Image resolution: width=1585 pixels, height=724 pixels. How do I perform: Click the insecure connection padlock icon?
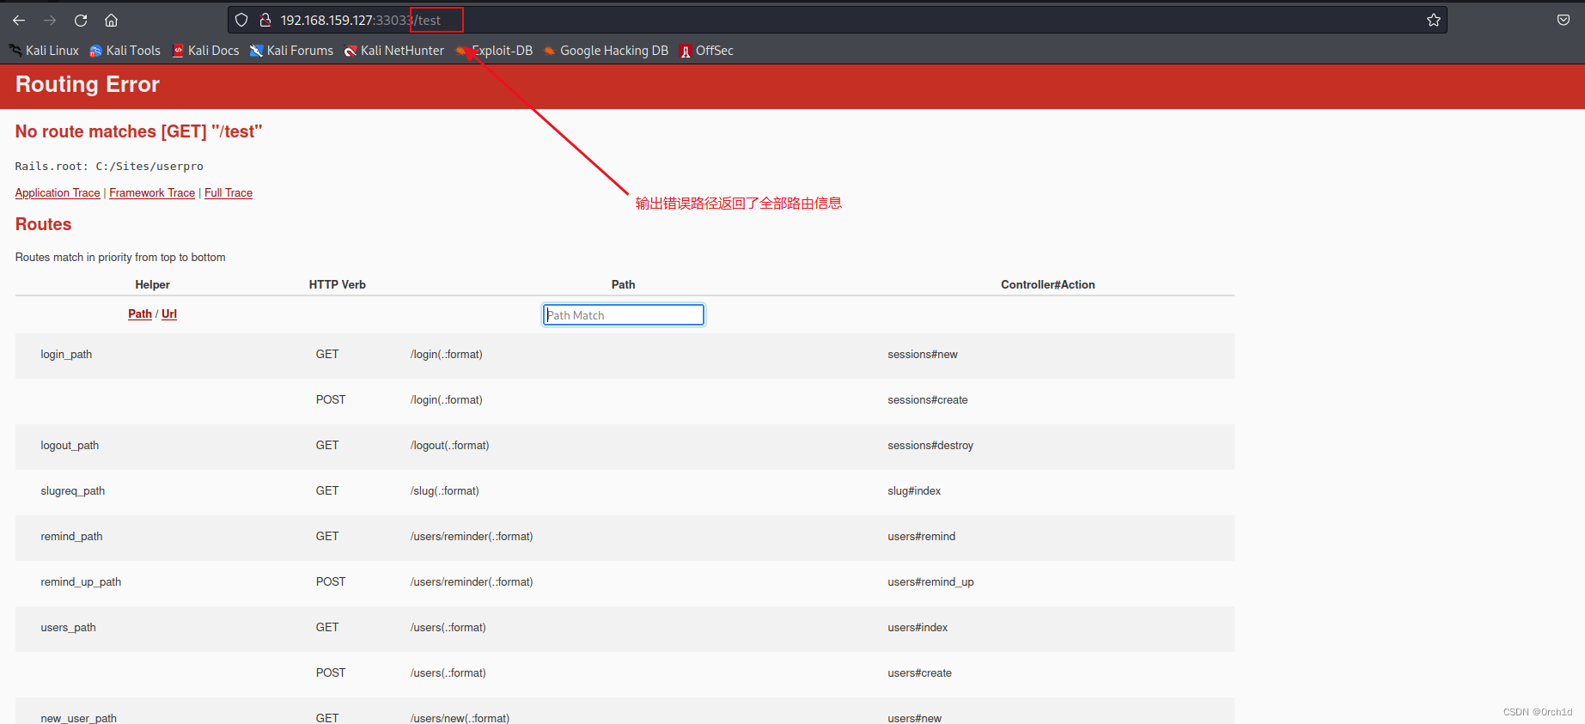(x=265, y=20)
